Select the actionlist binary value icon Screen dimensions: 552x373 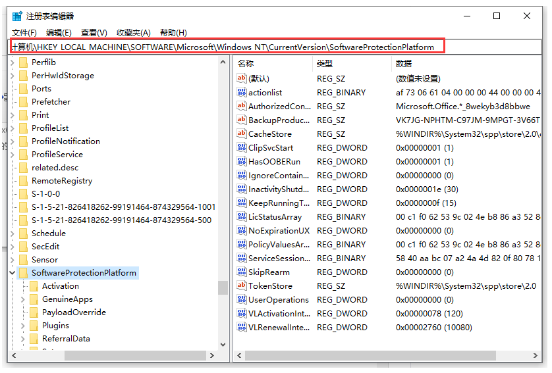pyautogui.click(x=242, y=93)
